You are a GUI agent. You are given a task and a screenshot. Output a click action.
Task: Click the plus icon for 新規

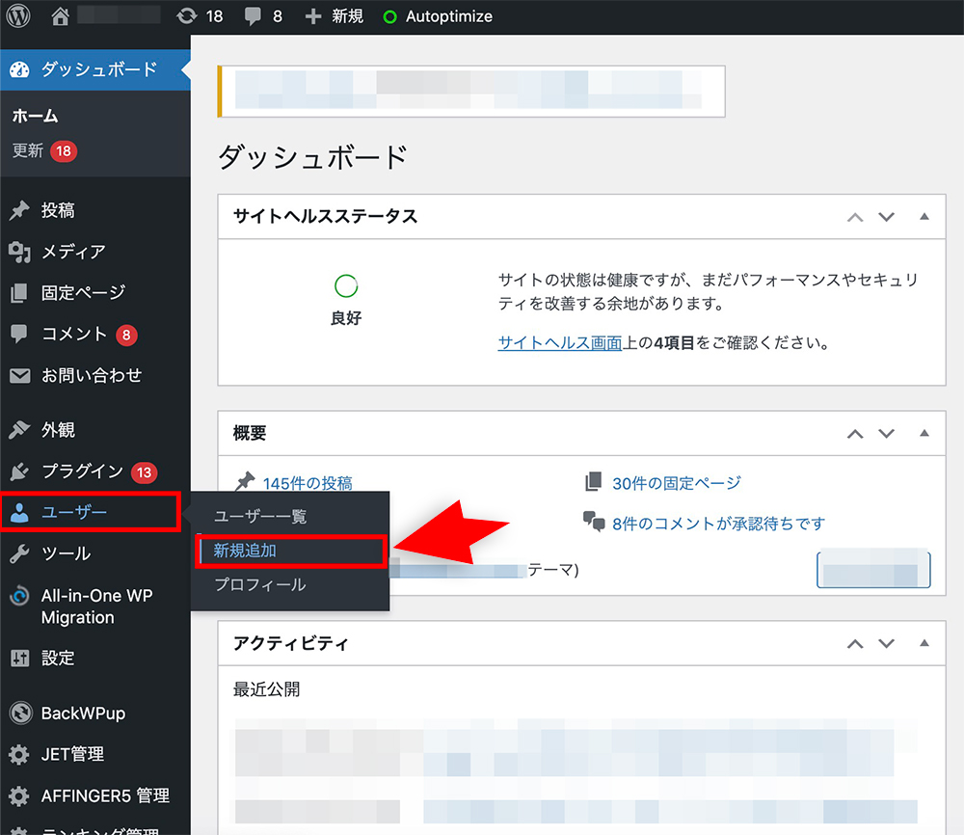(313, 16)
